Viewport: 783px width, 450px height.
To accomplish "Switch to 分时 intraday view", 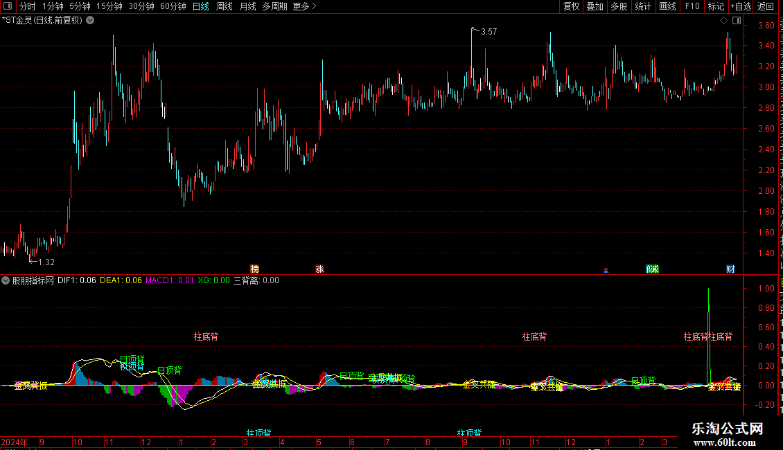I will coord(28,6).
